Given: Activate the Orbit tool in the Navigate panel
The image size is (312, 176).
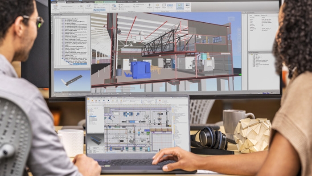Looking at the screenshot, I should (x=122, y=9).
